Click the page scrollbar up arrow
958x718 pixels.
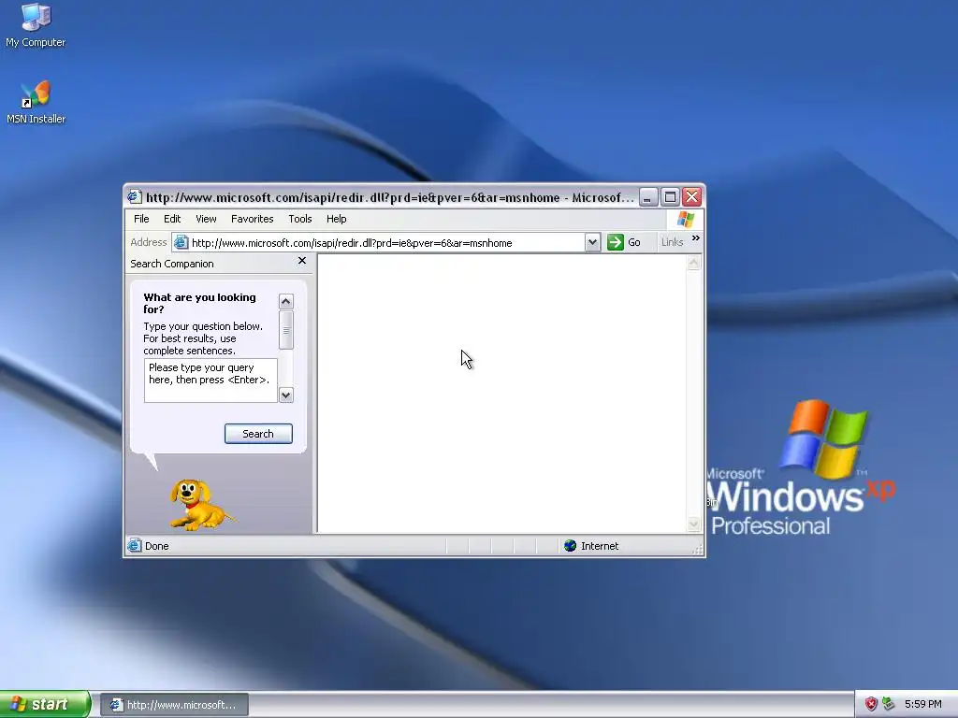tap(693, 263)
